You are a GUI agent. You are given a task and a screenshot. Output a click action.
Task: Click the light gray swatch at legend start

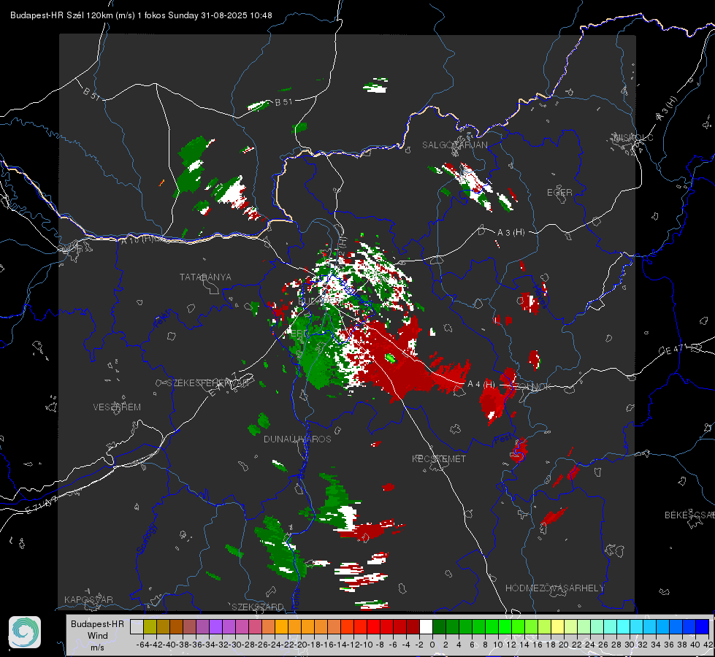137,626
